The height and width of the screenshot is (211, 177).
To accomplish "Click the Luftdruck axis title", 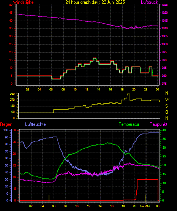I will point(149,2).
